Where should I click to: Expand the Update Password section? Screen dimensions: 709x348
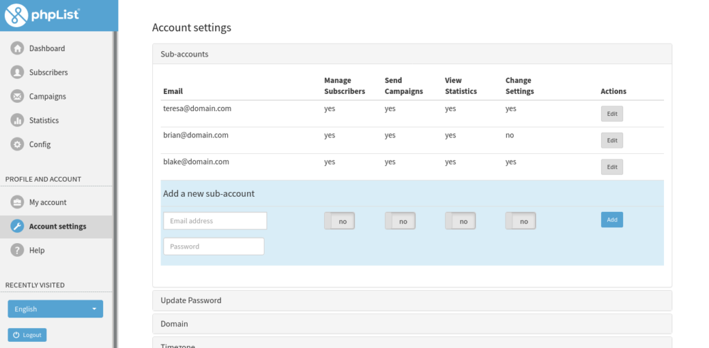412,300
